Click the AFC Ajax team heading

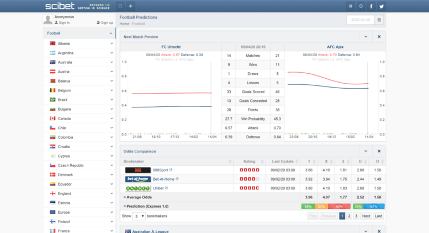335,47
